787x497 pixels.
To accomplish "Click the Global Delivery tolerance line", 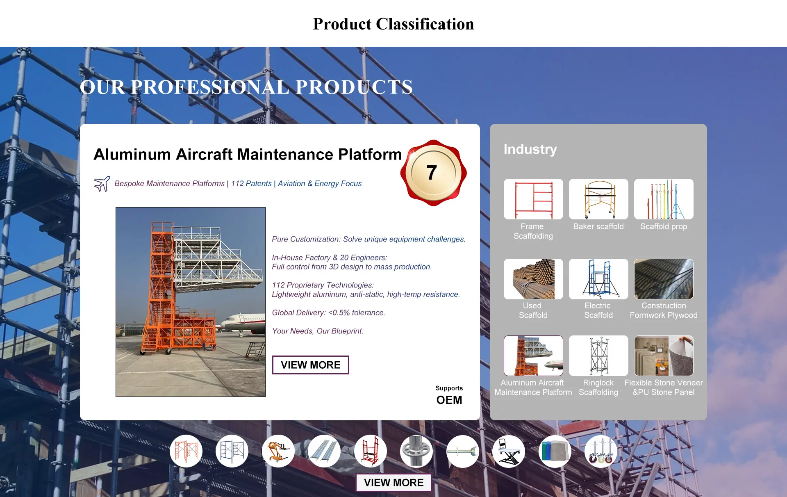I will [x=328, y=312].
